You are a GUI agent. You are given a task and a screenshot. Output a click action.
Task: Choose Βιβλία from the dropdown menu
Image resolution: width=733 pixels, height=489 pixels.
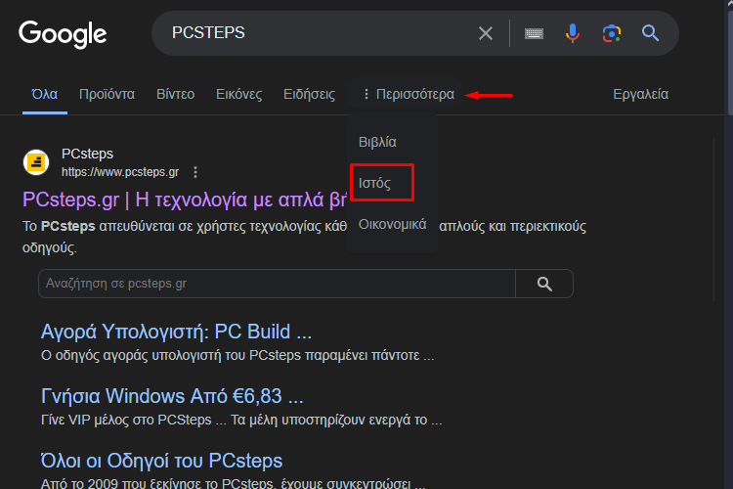coord(377,142)
